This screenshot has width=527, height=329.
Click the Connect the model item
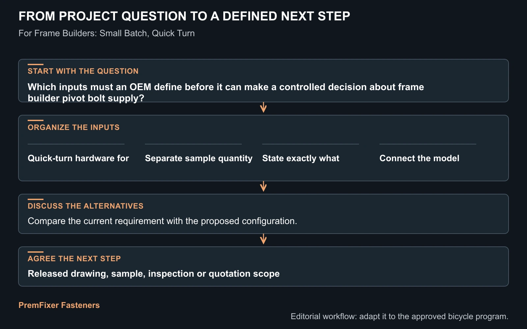(419, 158)
